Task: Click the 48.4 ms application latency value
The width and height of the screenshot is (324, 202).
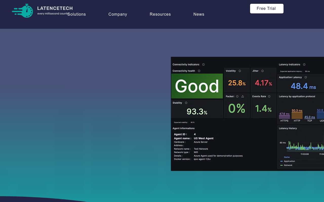Action: (x=303, y=86)
